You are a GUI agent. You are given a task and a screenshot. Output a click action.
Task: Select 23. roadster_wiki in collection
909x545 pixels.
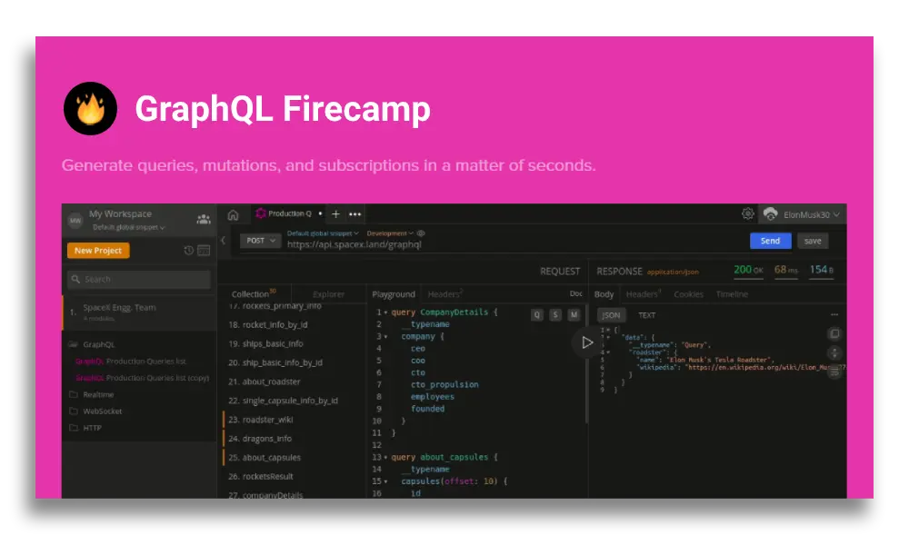point(260,420)
